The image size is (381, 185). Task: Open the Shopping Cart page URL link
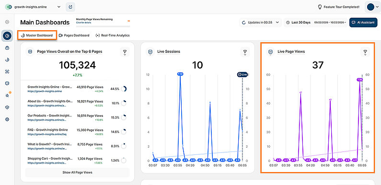tap(46, 163)
